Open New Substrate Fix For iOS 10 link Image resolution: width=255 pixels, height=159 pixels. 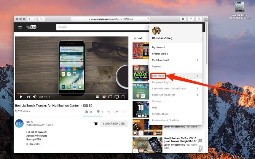pos(180,140)
